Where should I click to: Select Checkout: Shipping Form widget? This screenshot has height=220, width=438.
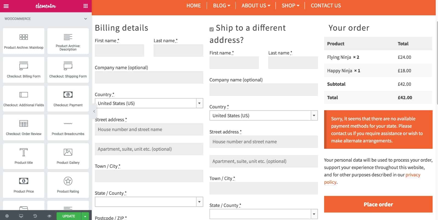coord(68,70)
